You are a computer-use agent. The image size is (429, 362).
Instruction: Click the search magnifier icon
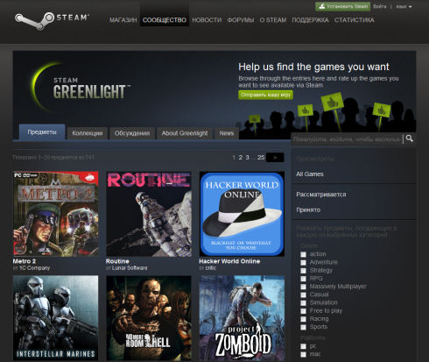pyautogui.click(x=409, y=138)
